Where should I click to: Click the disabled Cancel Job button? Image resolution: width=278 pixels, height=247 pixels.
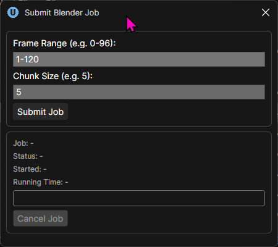point(40,219)
